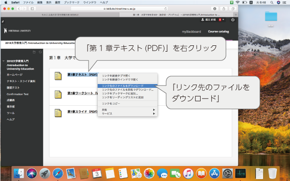Viewport: 290px width, 181px height.
Task: Open the Safari sidebar toggle button
Action: (x=32, y=9)
